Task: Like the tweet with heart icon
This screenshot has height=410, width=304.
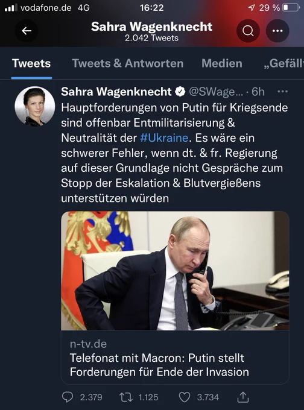Action: [185, 397]
